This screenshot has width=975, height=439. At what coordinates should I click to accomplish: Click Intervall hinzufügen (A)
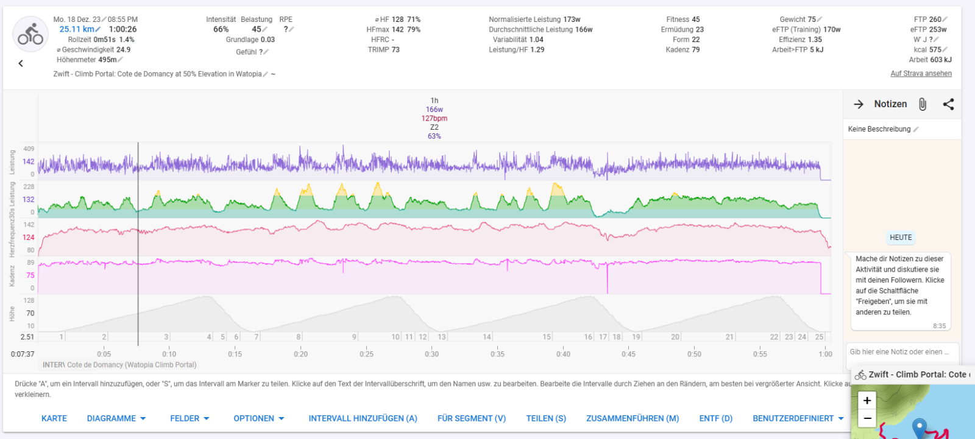point(363,418)
